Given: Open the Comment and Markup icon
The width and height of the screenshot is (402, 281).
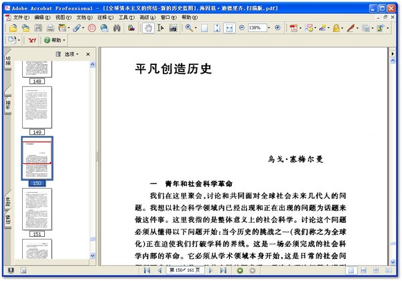Looking at the screenshot, I should click(309, 28).
